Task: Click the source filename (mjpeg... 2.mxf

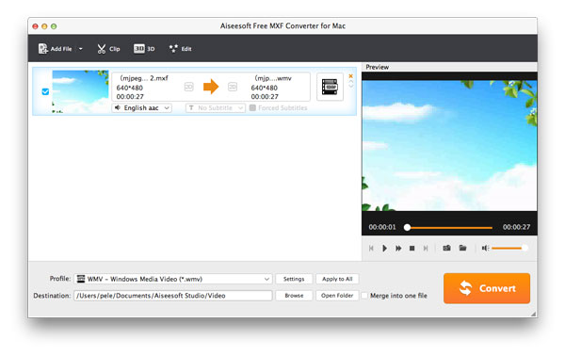Action: click(x=144, y=78)
